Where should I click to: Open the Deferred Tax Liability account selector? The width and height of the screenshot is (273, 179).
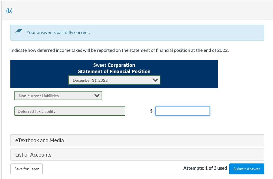point(70,111)
